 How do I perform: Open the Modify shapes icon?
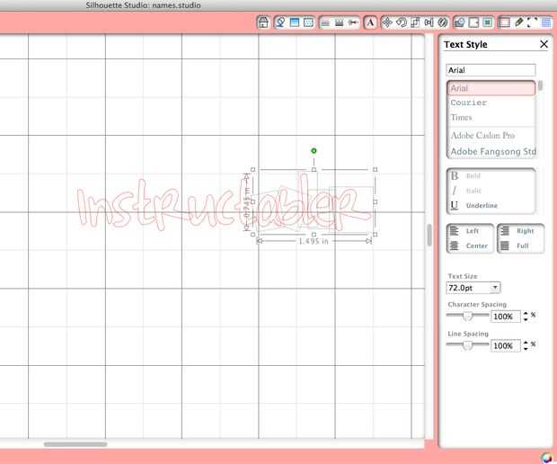[x=460, y=22]
